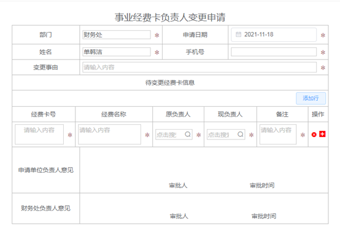Click search icon in 原负责人 field
Viewport: 340px width, 231px height.
188,134
